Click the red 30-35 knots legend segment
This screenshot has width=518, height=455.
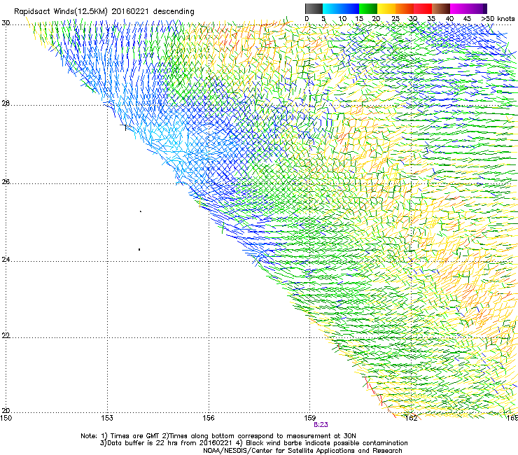click(423, 8)
